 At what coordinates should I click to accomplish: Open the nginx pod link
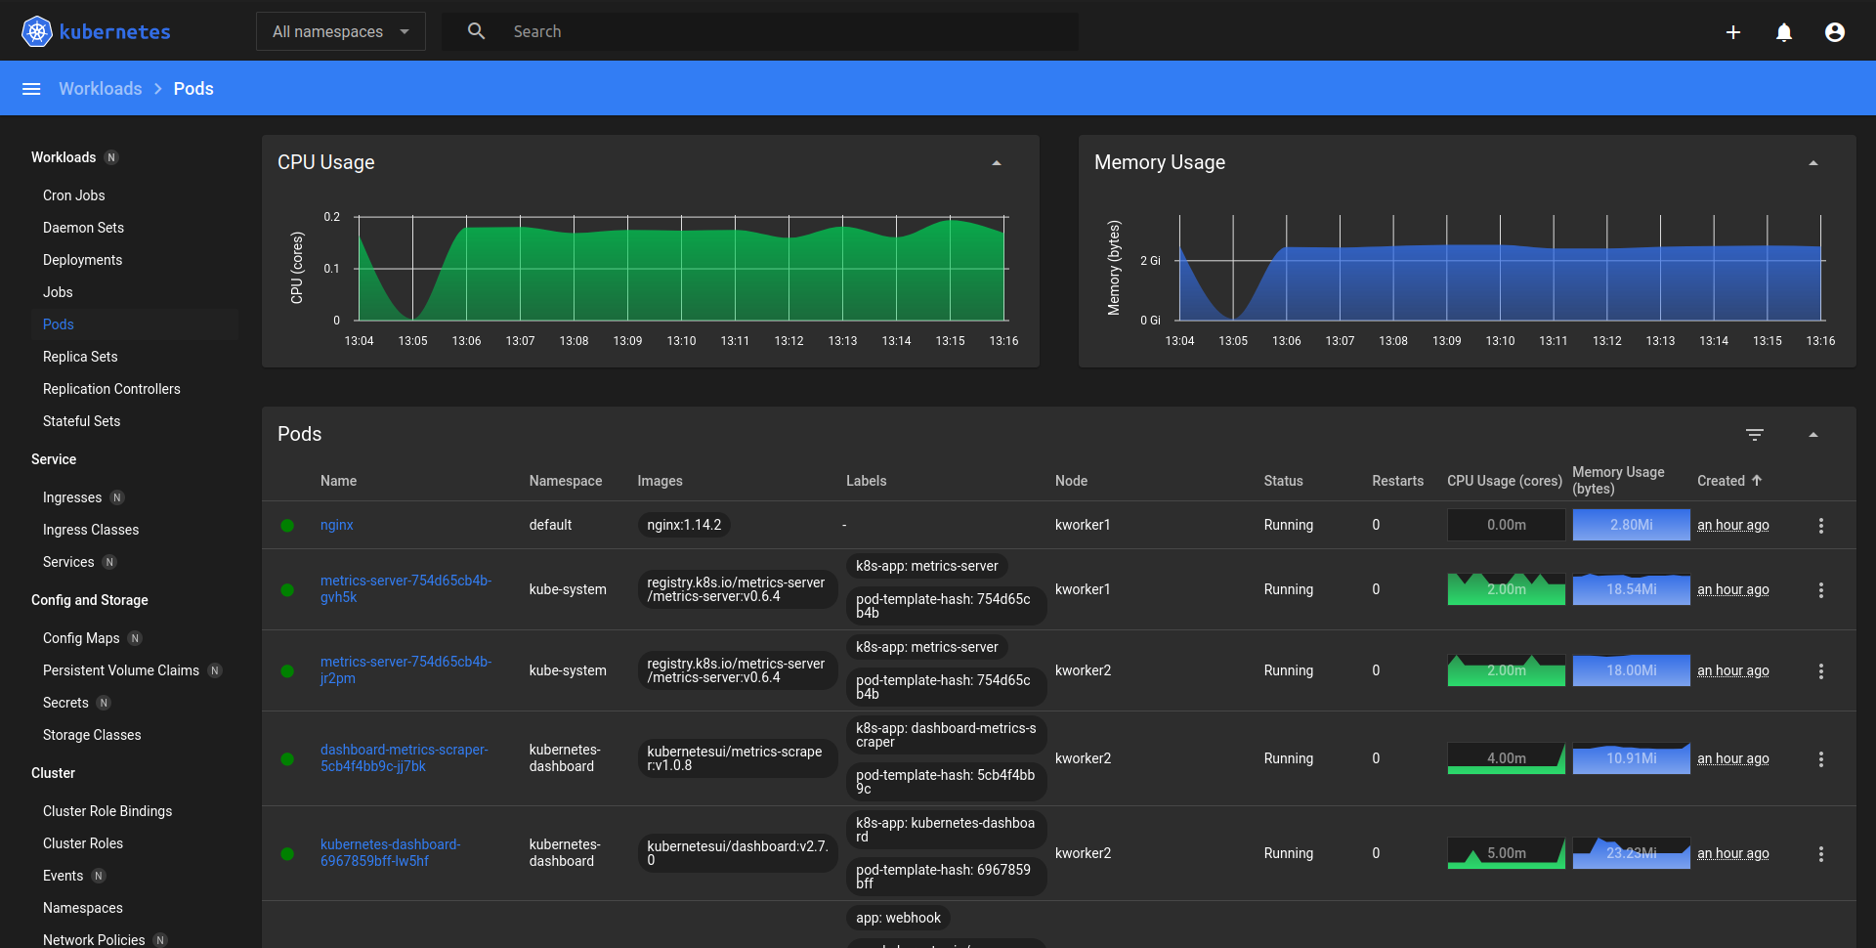pyautogui.click(x=337, y=525)
